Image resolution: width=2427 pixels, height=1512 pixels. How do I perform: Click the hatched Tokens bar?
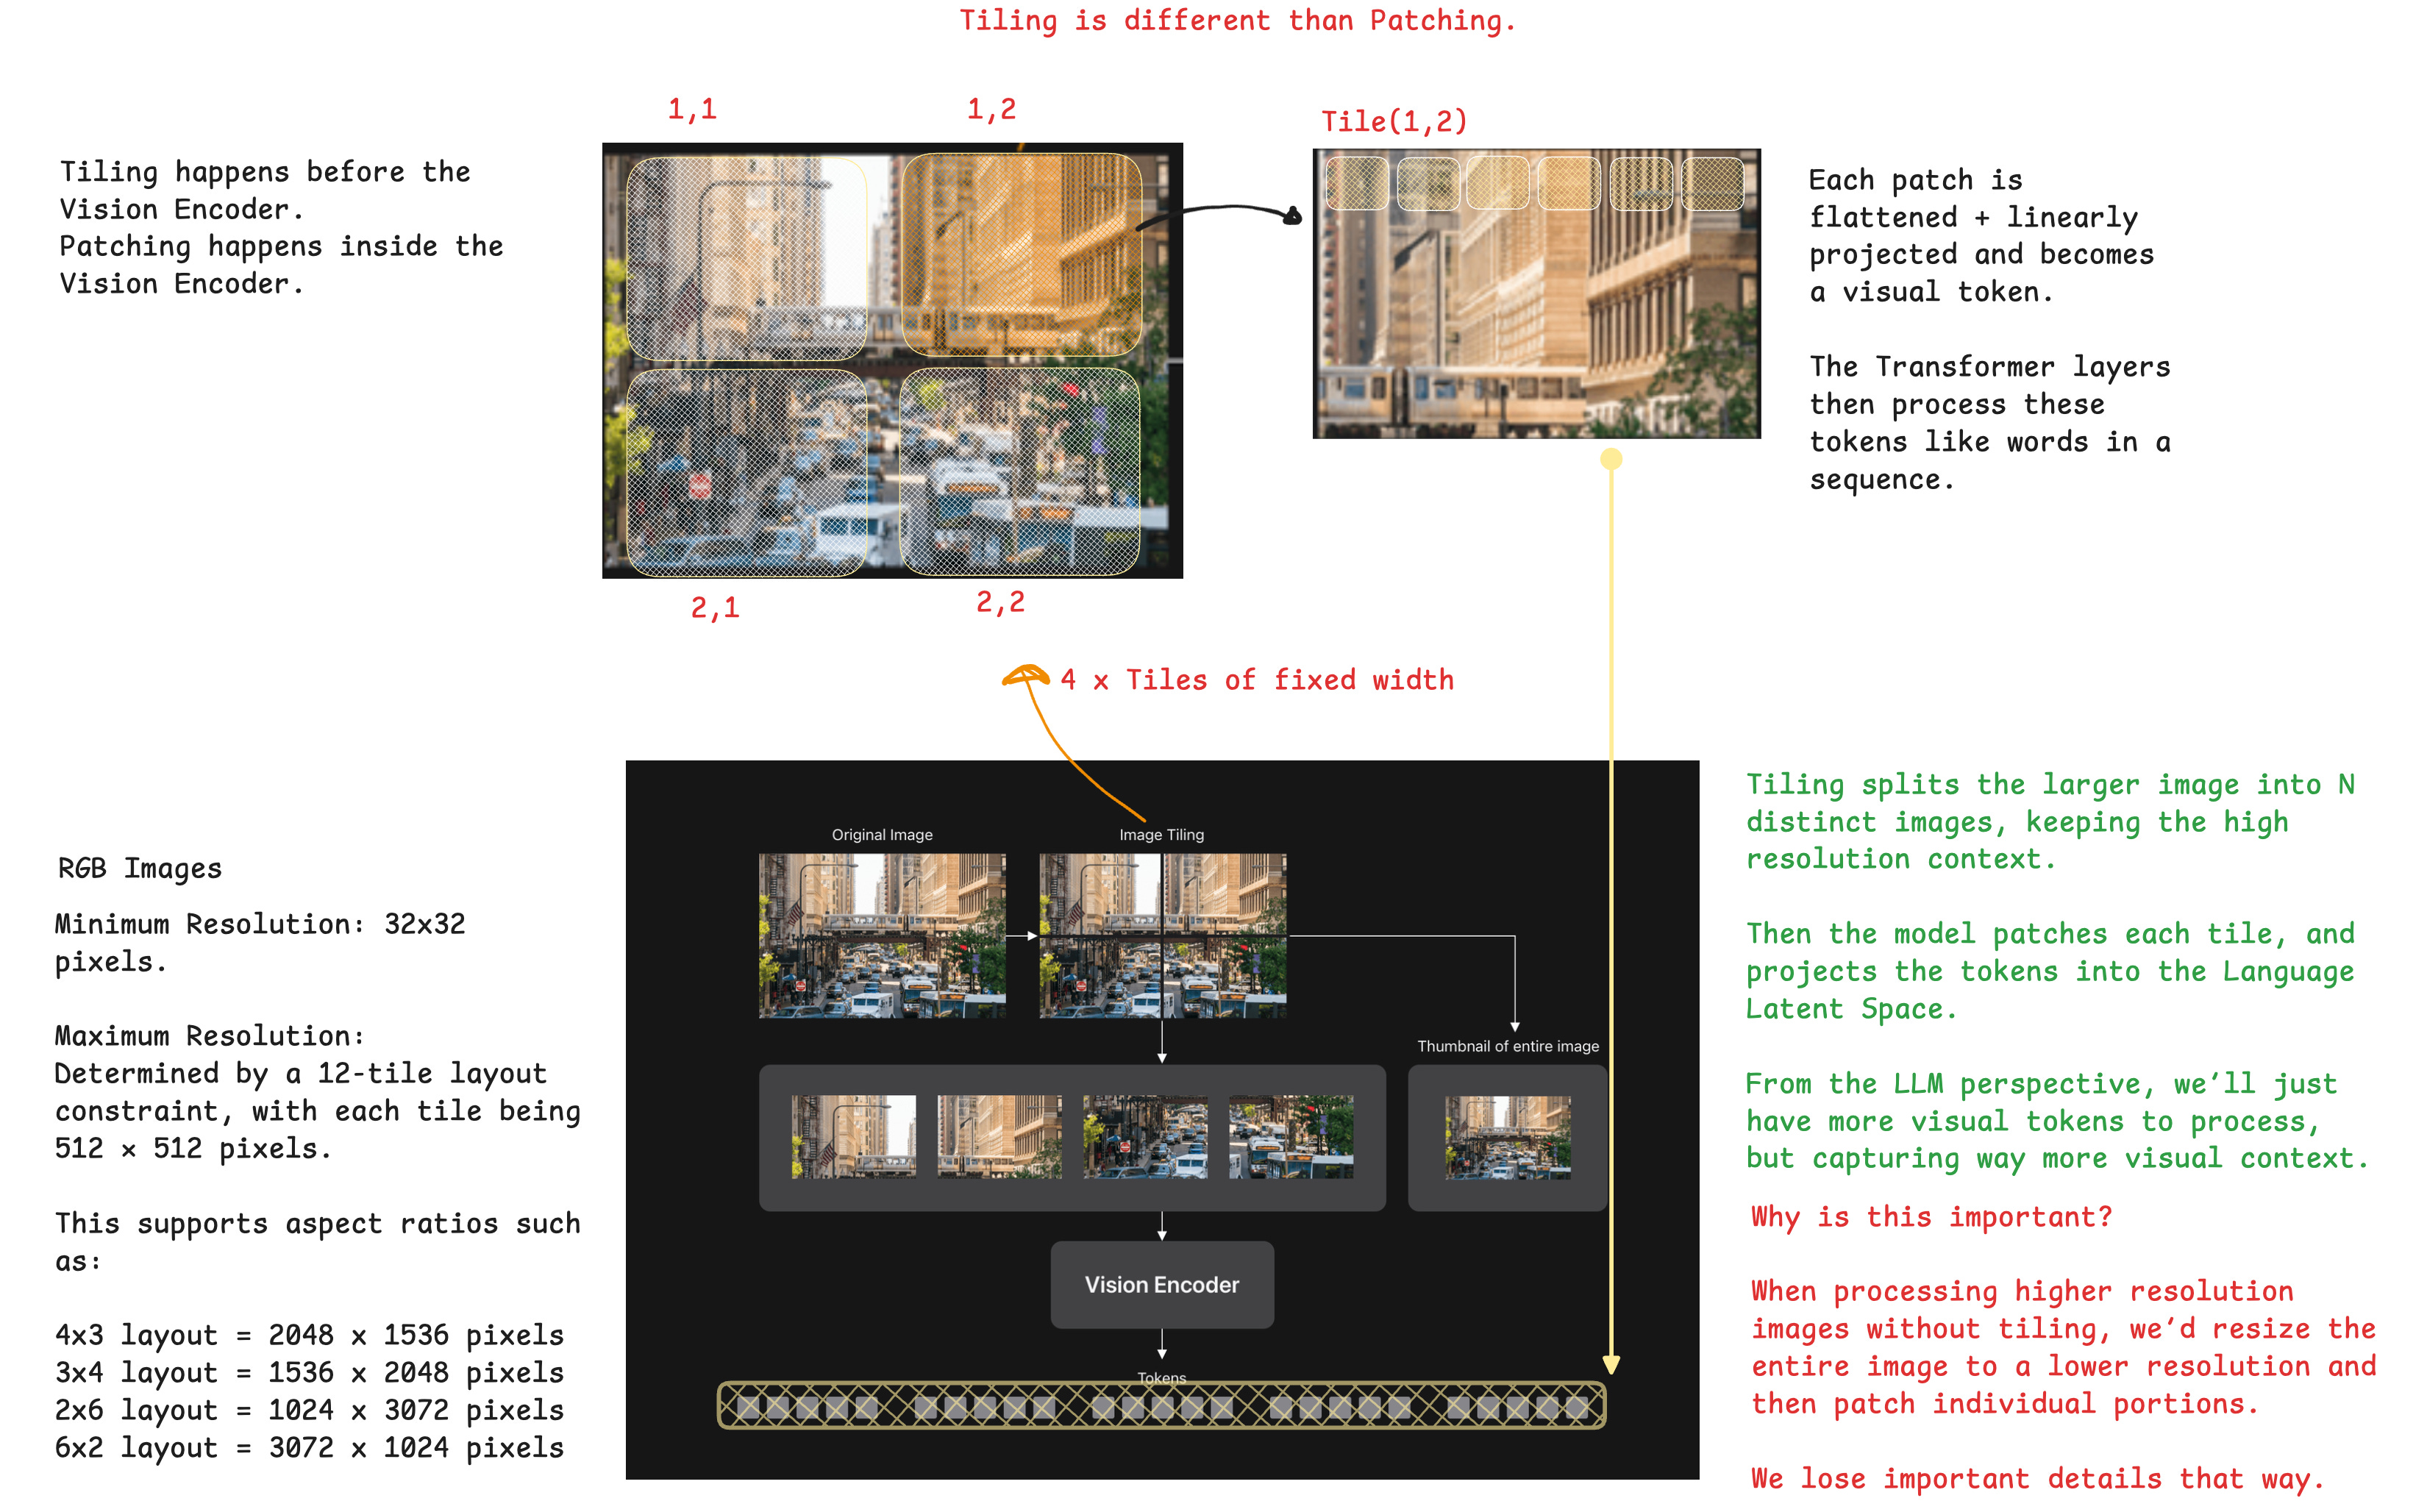pyautogui.click(x=1161, y=1406)
